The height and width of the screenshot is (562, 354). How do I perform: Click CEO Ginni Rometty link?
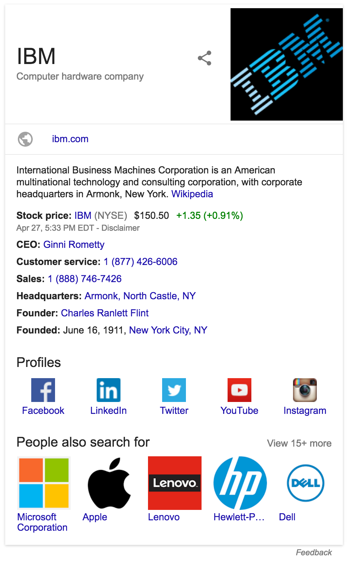click(x=74, y=245)
